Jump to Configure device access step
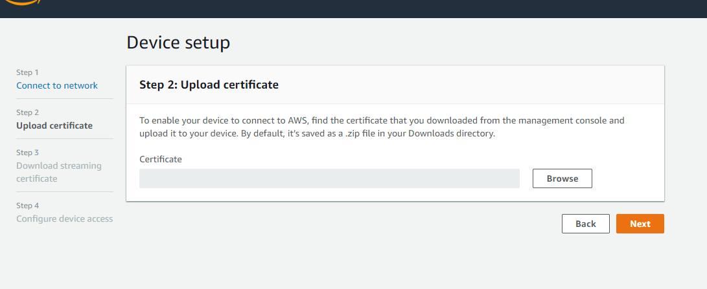Screen dimensions: 707x289 click(x=65, y=219)
